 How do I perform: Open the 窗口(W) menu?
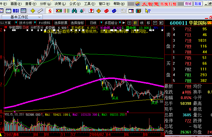click(x=104, y=4)
